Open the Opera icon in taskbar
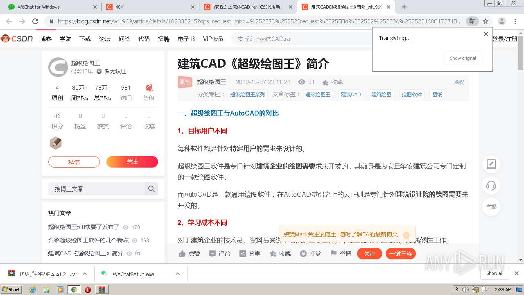 pyautogui.click(x=88, y=289)
